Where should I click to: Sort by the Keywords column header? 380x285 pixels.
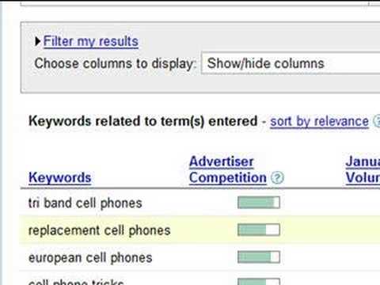[60, 177]
